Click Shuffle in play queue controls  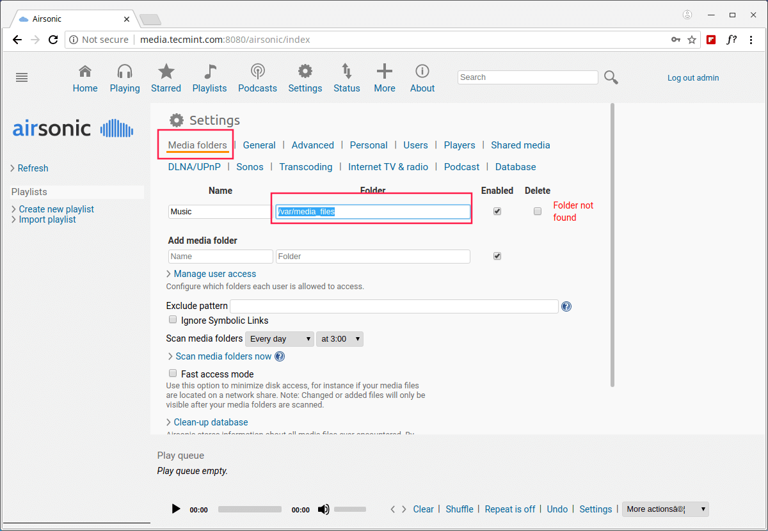(460, 509)
